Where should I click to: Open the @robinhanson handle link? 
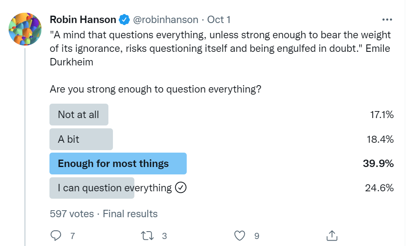tap(165, 19)
